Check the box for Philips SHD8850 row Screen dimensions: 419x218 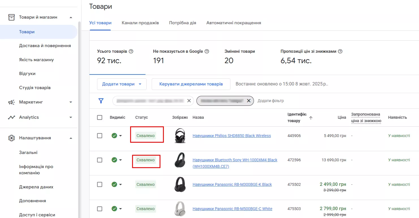[x=100, y=136]
